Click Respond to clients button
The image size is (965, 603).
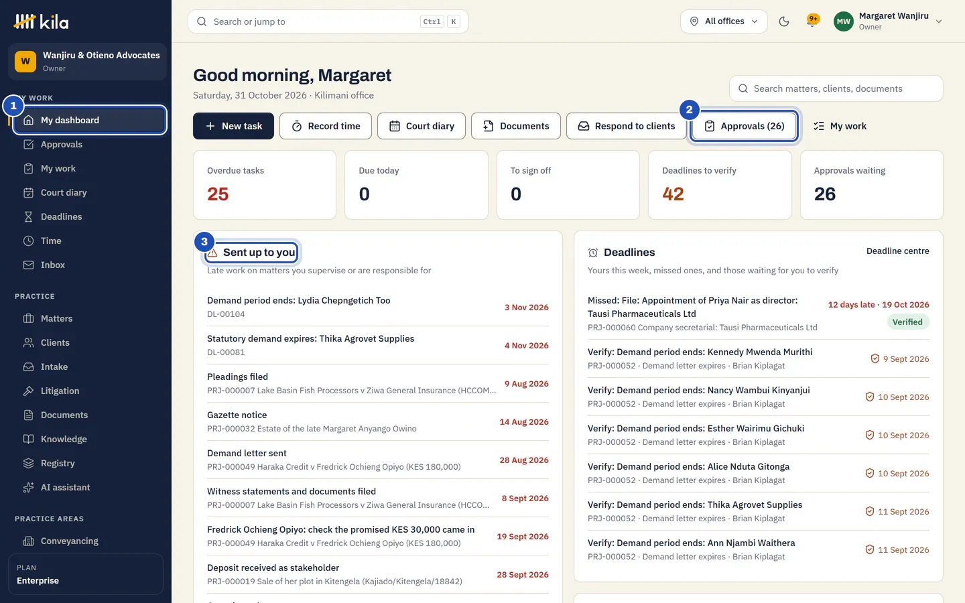pyautogui.click(x=627, y=126)
